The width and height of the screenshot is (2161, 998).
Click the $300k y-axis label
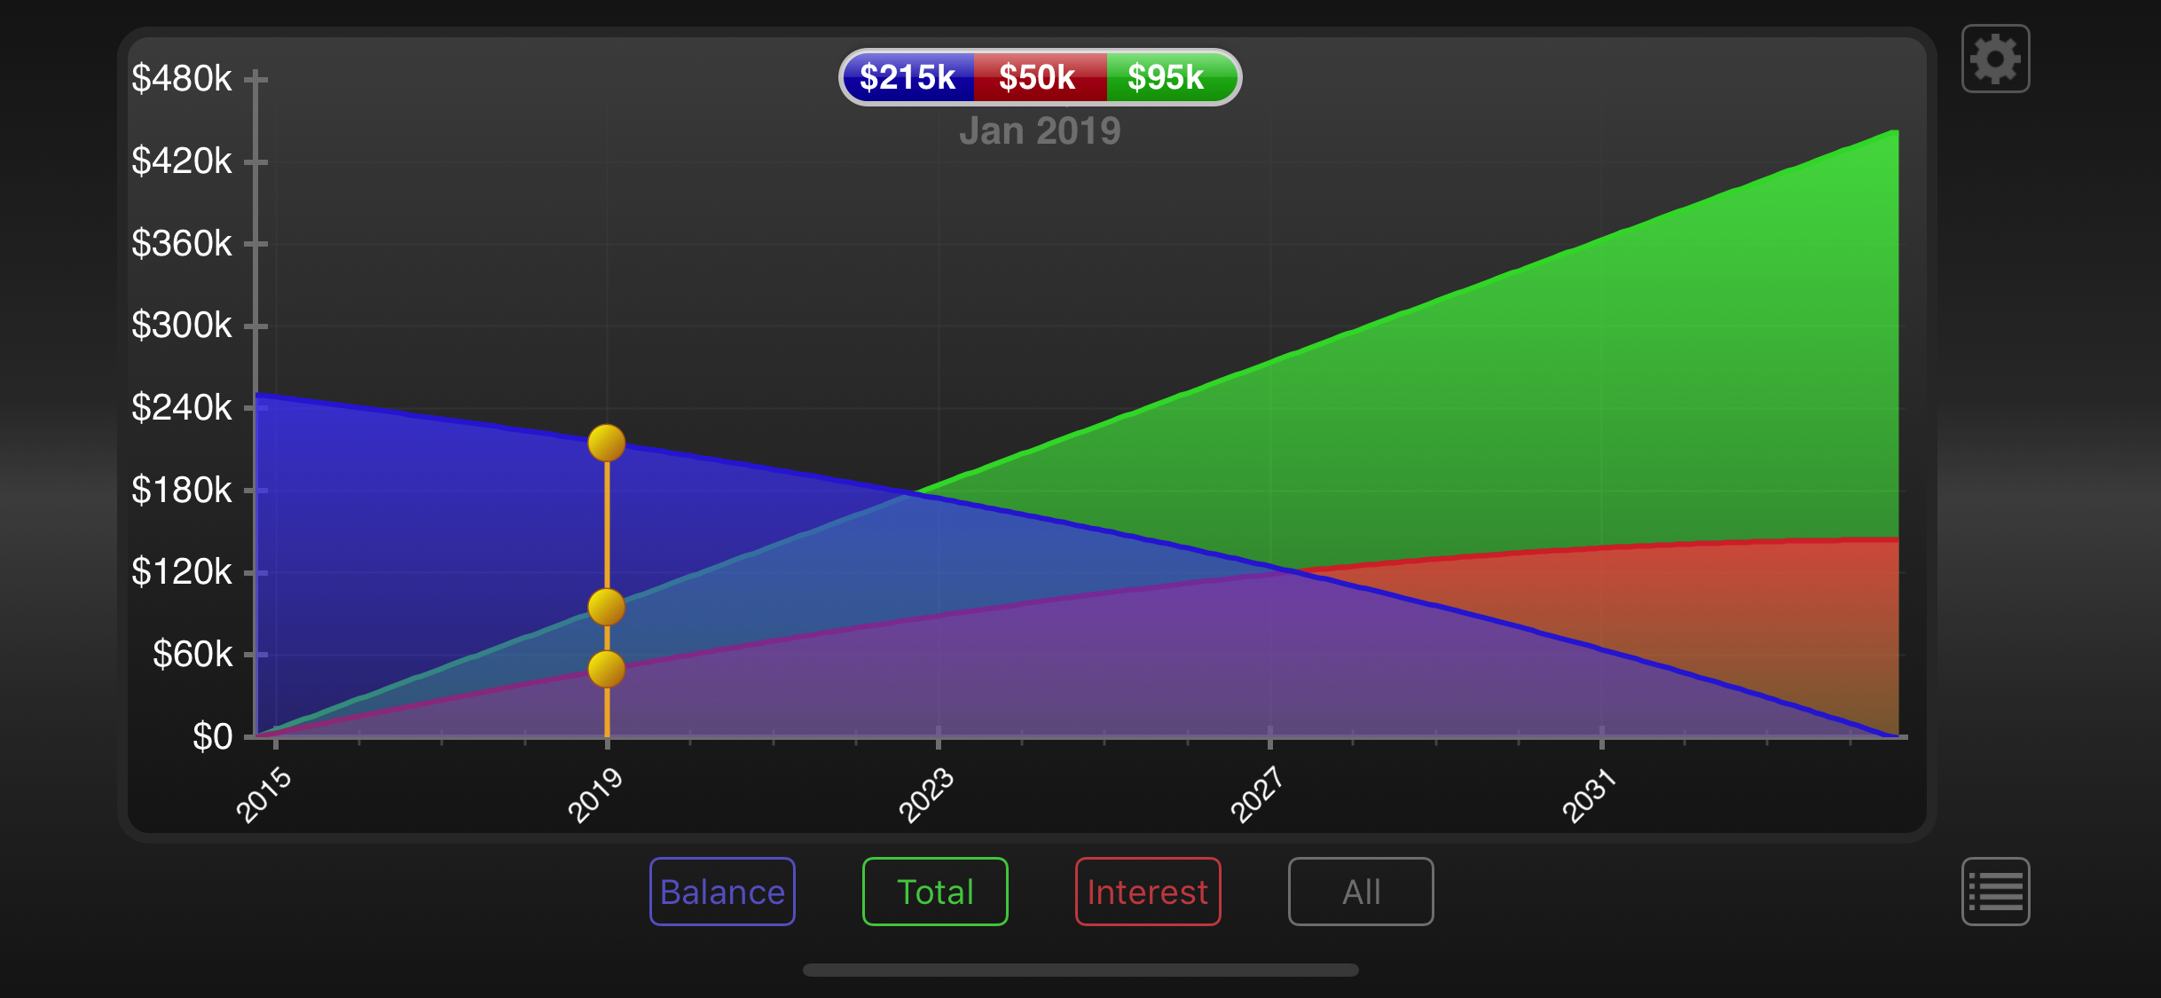182,326
